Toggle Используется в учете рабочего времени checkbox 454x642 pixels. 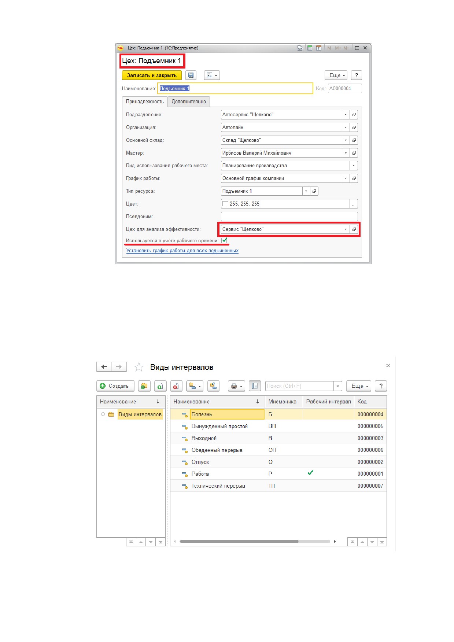tap(224, 240)
